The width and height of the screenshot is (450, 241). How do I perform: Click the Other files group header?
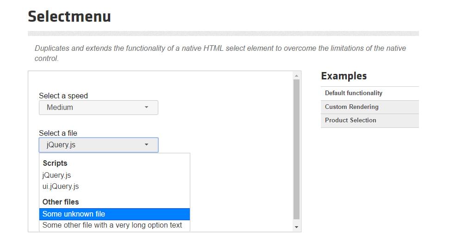coord(61,202)
